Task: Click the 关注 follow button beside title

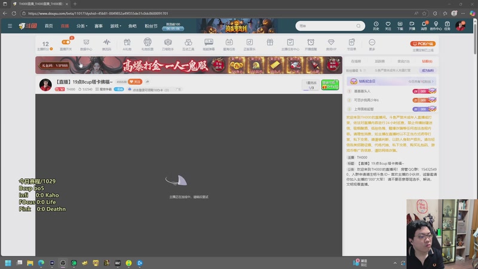Action: [x=135, y=82]
